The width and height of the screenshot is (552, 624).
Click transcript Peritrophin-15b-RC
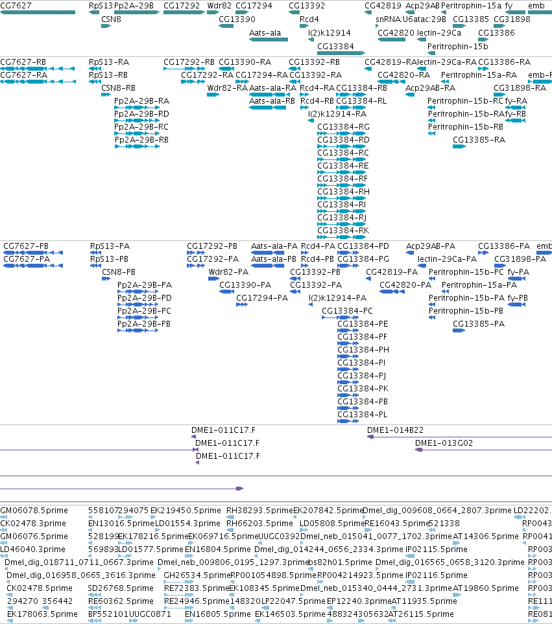tap(466, 101)
